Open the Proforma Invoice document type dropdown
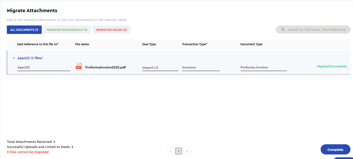 click(264, 68)
